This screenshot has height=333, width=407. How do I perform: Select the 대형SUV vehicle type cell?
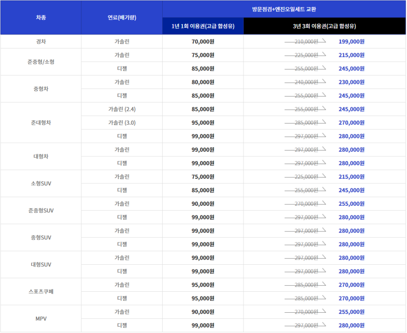pyautogui.click(x=41, y=264)
